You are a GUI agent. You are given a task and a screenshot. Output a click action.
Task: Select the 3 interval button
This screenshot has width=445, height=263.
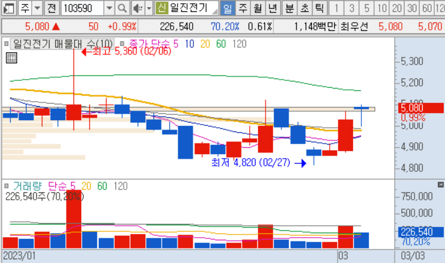coord(352,8)
